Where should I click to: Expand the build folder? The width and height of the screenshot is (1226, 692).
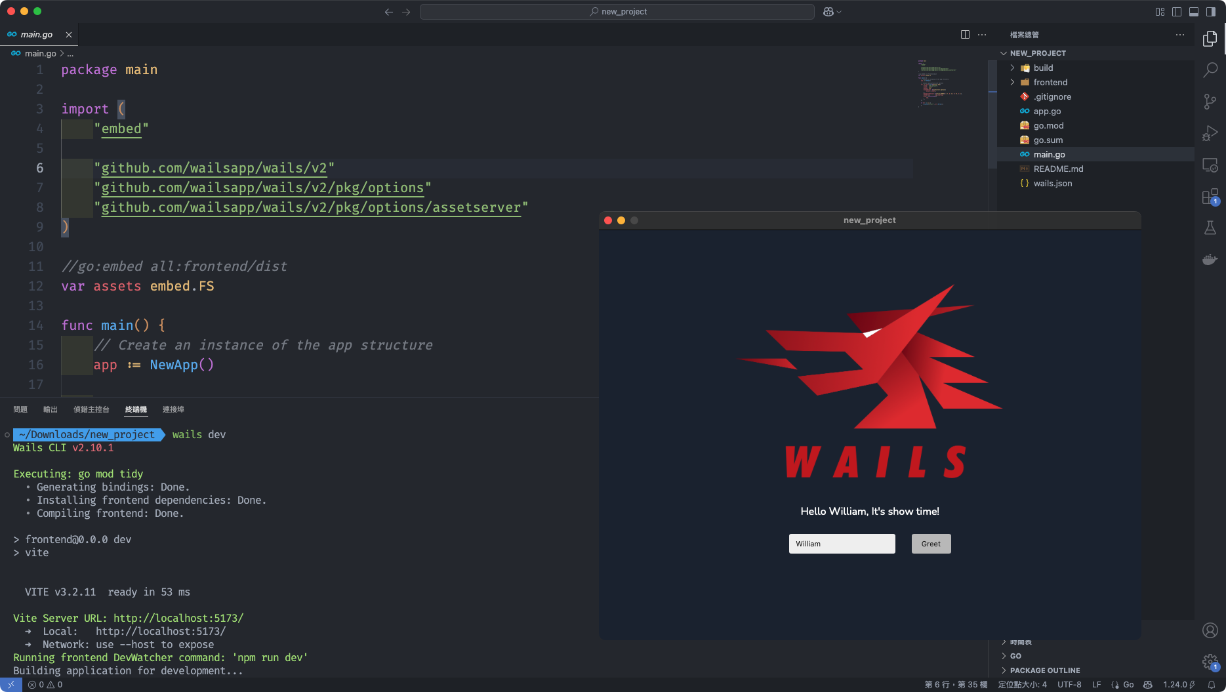click(x=1095, y=68)
